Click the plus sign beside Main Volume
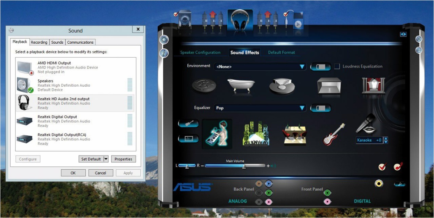 [268, 166]
